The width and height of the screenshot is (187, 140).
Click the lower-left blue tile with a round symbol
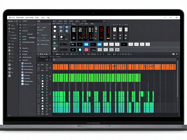(61, 31)
